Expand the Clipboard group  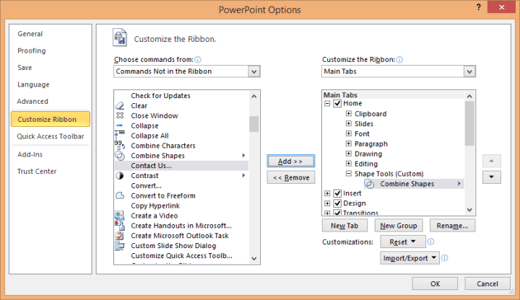coord(349,113)
